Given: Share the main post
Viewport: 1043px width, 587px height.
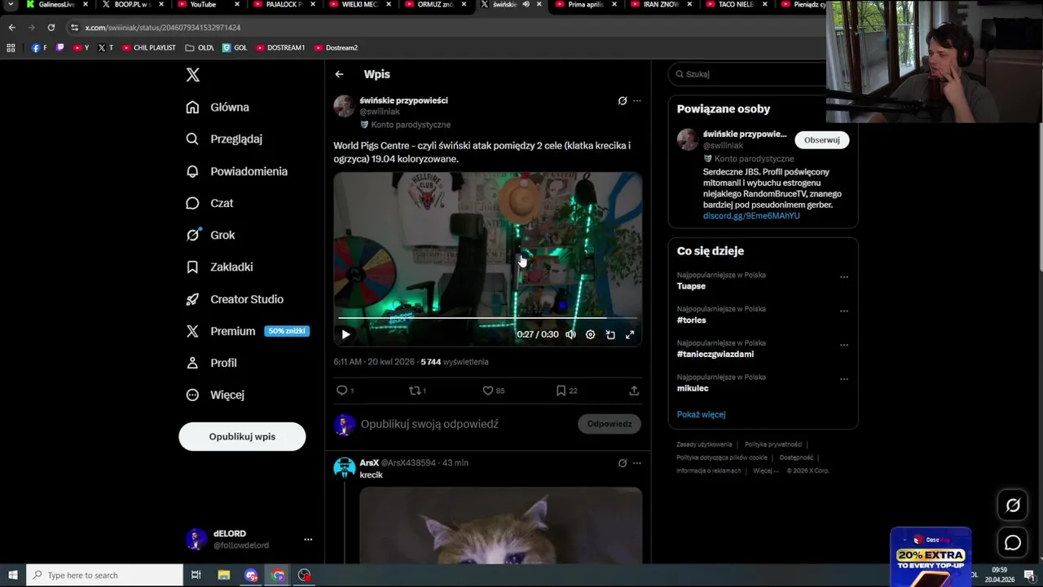Looking at the screenshot, I should click(x=634, y=391).
